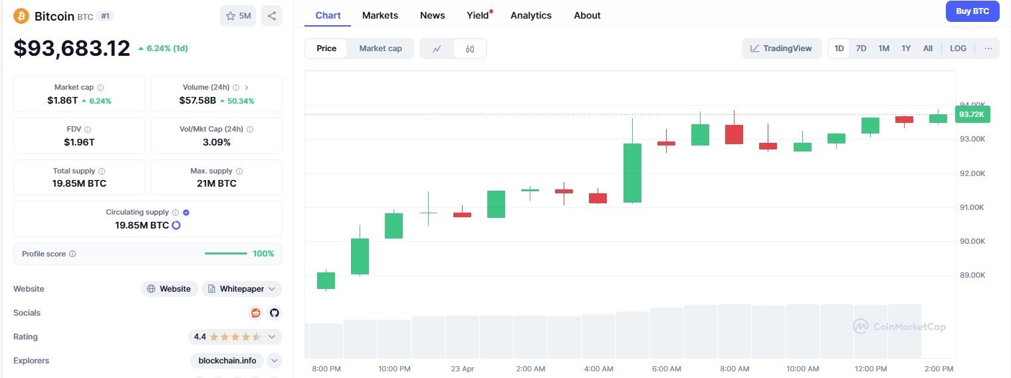Click the share icon next to watchlist
This screenshot has width=1011, height=378.
pyautogui.click(x=272, y=16)
